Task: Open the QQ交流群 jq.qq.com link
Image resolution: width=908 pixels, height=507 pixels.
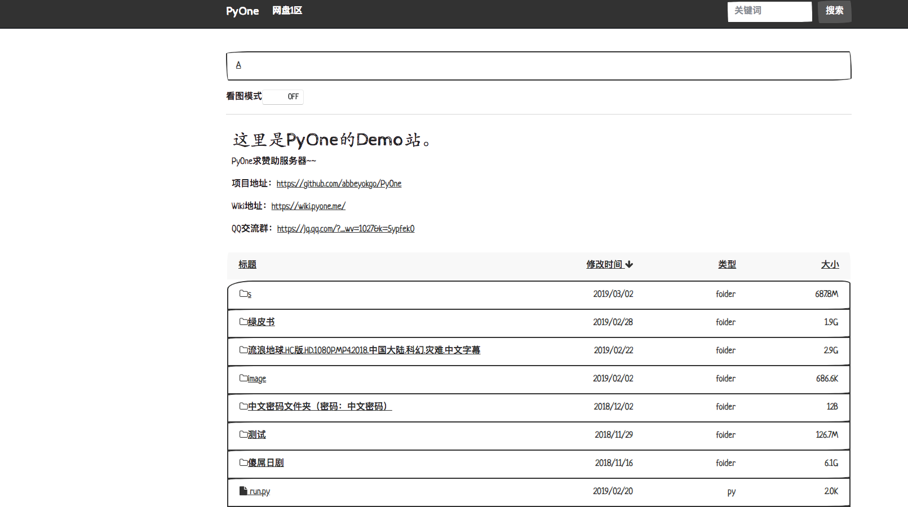Action: [x=346, y=229]
